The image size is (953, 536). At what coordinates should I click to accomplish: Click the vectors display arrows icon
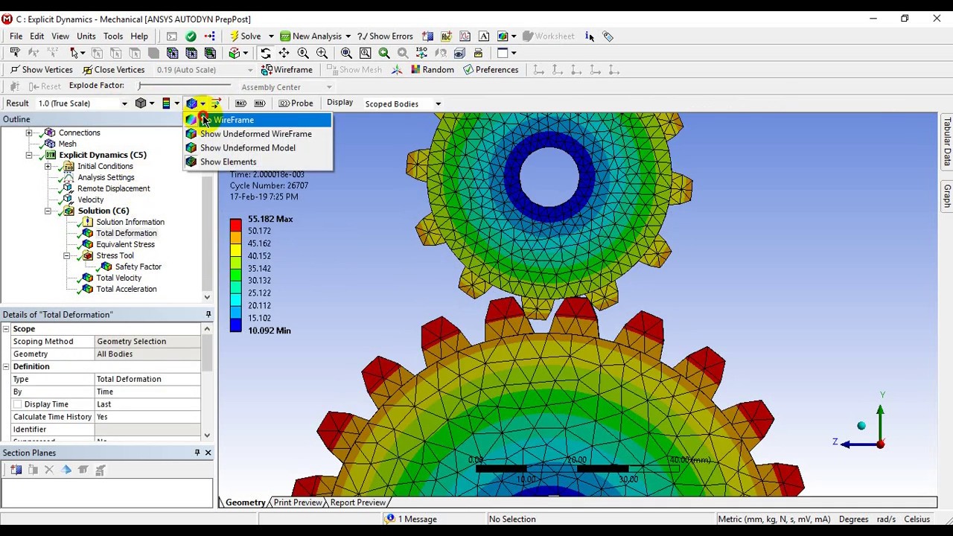tap(215, 103)
